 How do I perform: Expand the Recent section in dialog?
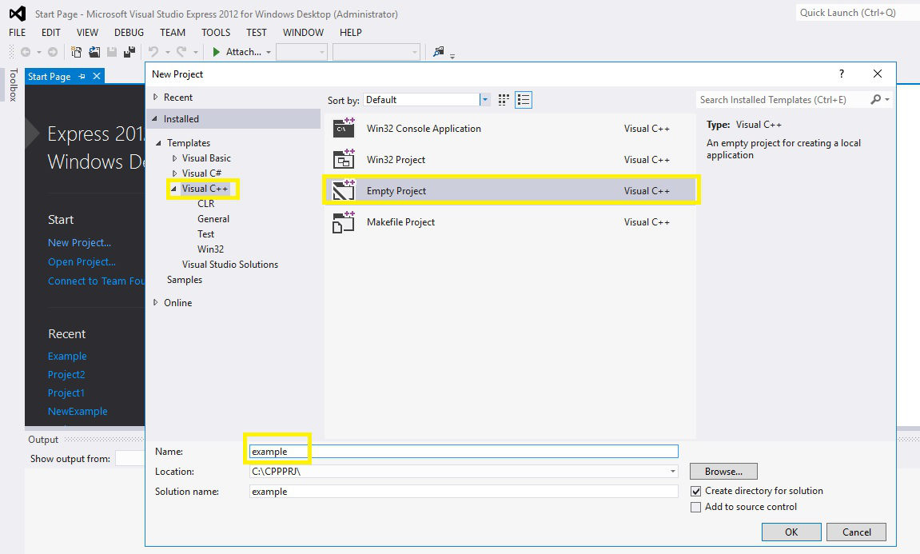coord(156,97)
